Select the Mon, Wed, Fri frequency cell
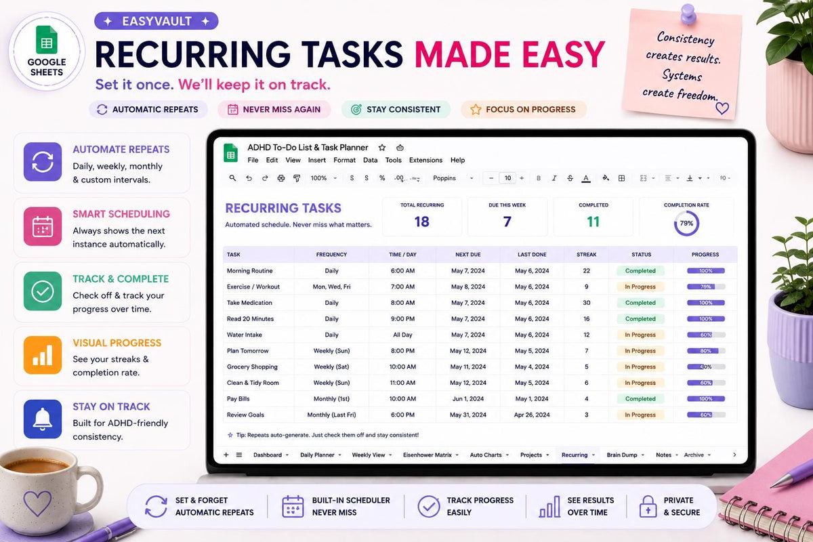 [x=331, y=287]
